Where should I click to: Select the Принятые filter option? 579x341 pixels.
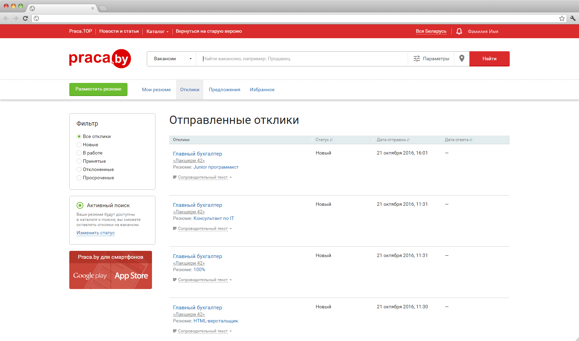(79, 161)
